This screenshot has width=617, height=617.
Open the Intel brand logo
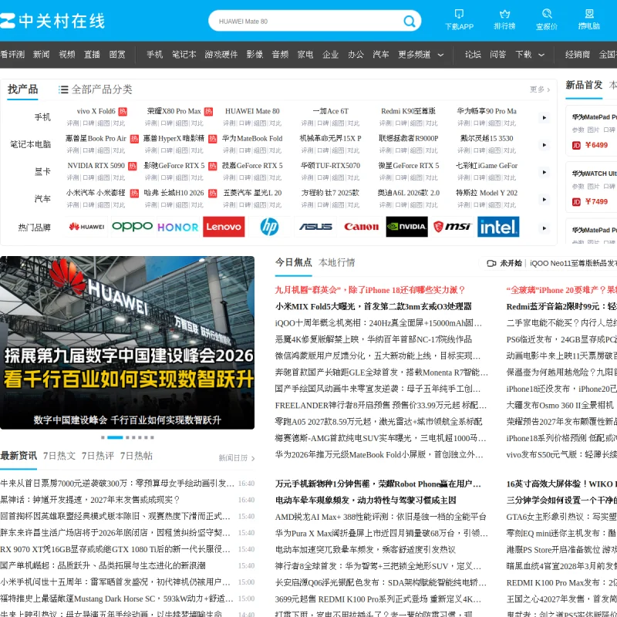pos(498,227)
